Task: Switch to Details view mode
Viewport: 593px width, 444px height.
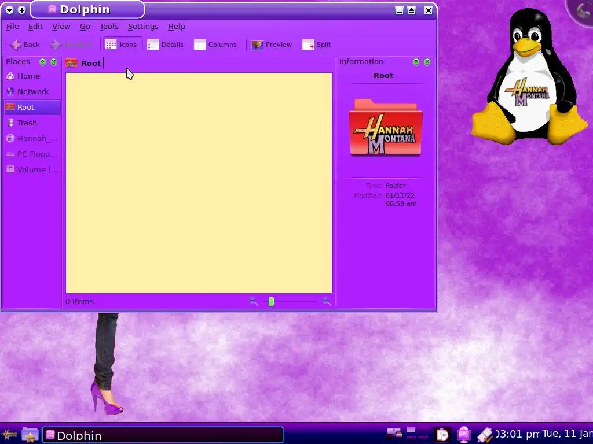Action: point(165,45)
